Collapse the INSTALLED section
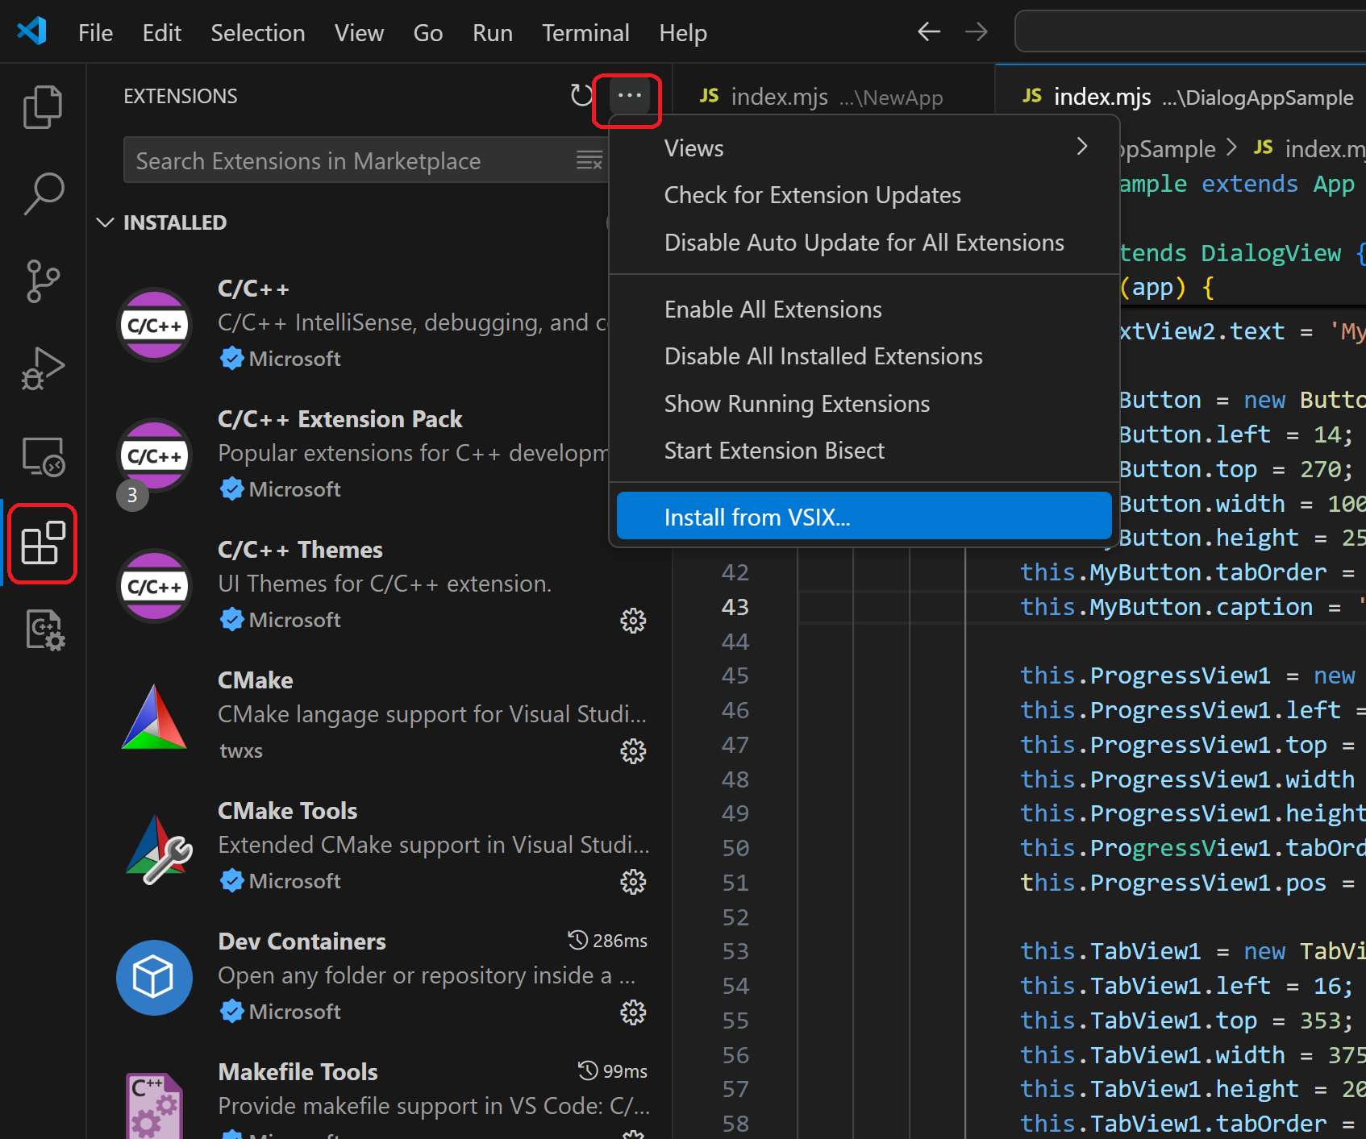The image size is (1366, 1139). 105,222
